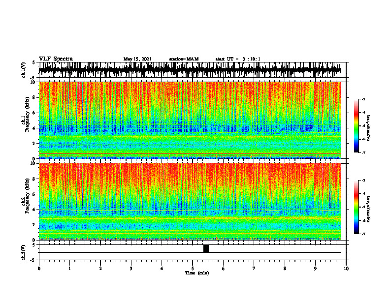This screenshot has width=390, height=301.
Task: Click the ch.1 spectrogram color bar
Action: point(356,126)
